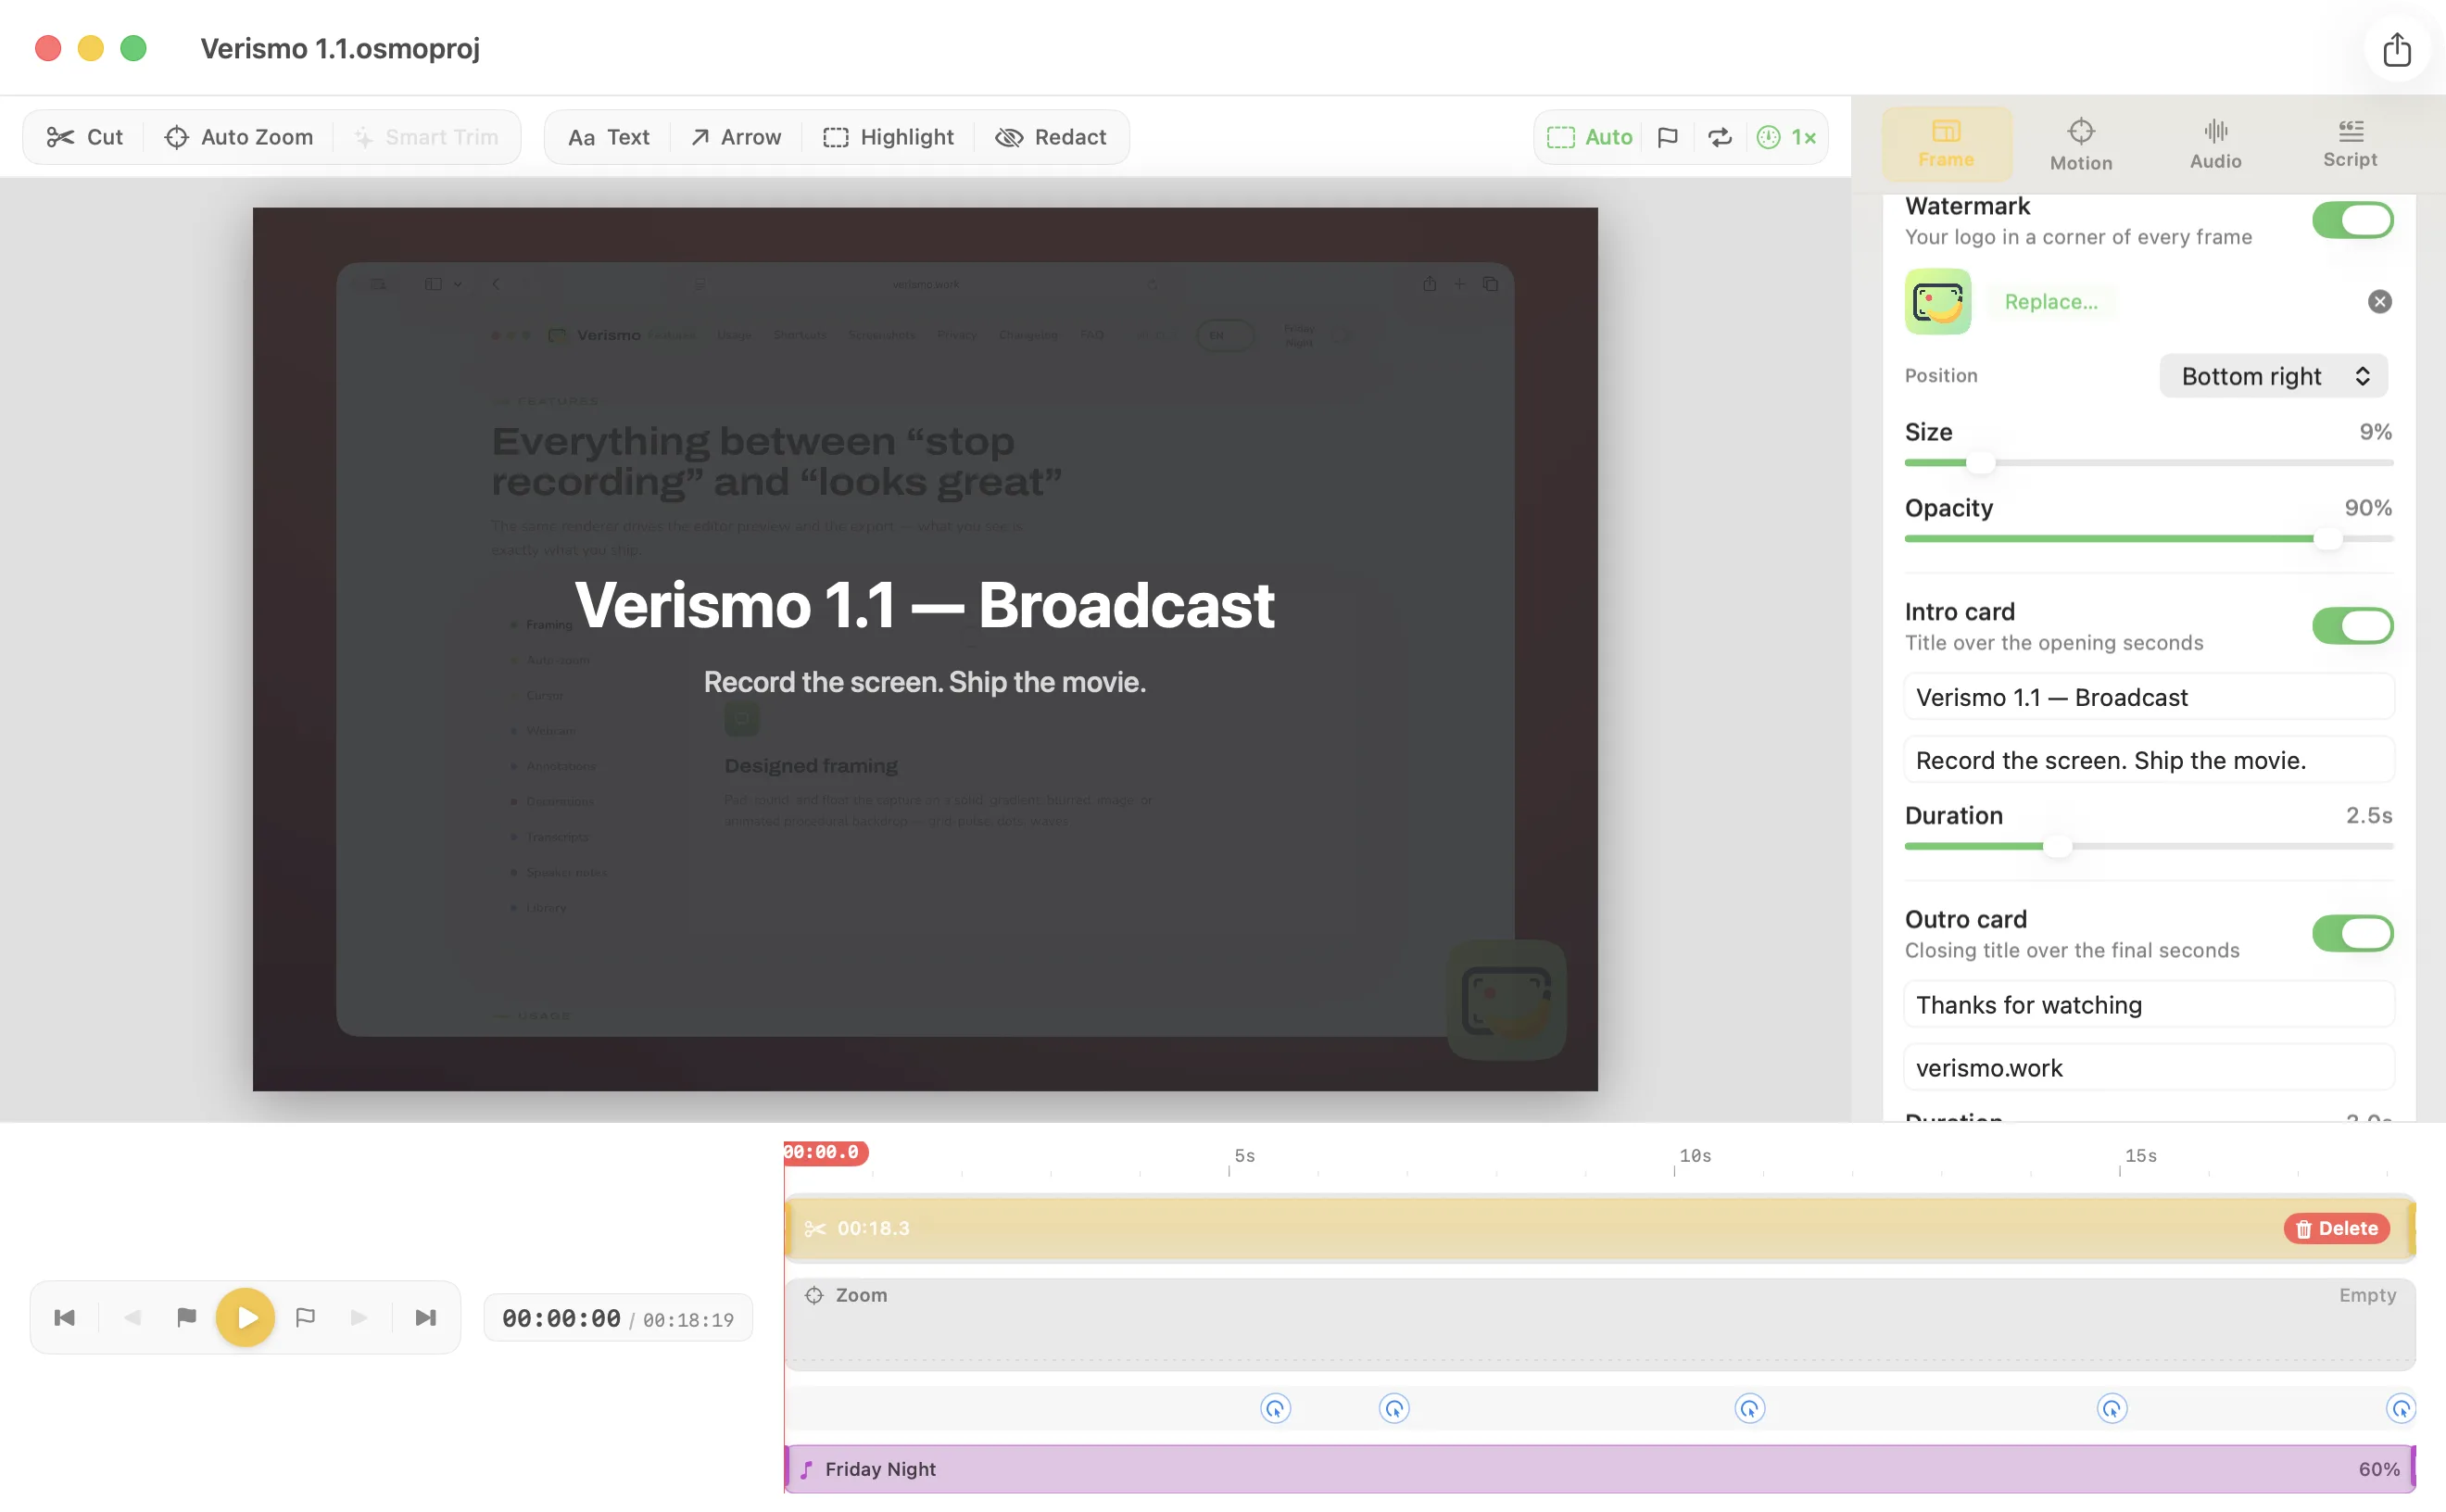Adjust the Intro card Duration slider

2148,847
